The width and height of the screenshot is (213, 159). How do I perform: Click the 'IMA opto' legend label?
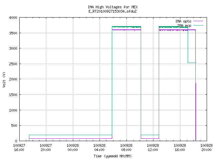(x=183, y=21)
